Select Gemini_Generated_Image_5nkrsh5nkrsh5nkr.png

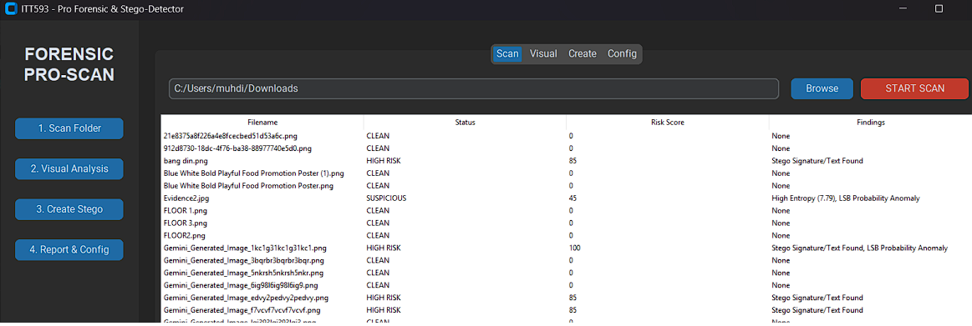[x=567, y=273]
